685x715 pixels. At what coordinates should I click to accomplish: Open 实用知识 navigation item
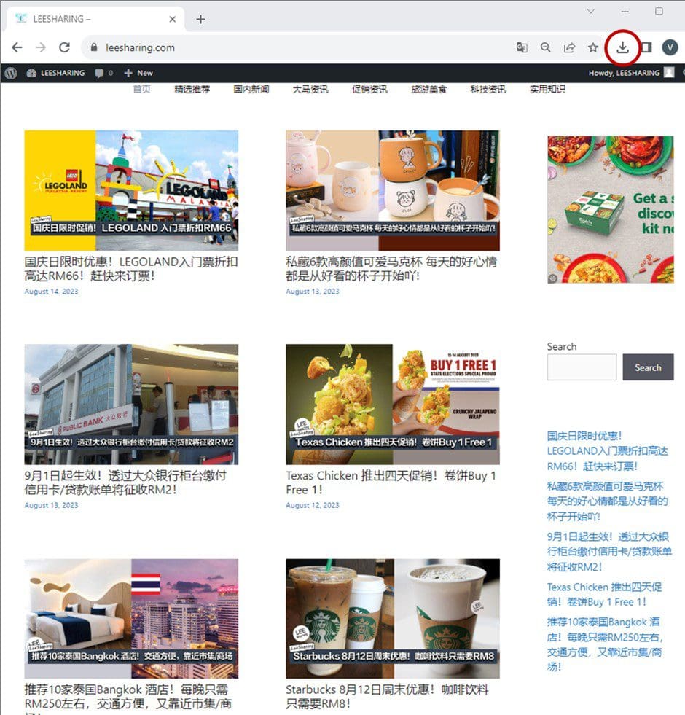point(548,89)
